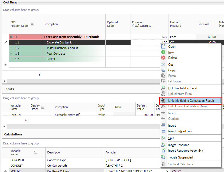Screen dimensions: 224x172
Task: Click the Open icon in context menu
Action: click(163, 47)
